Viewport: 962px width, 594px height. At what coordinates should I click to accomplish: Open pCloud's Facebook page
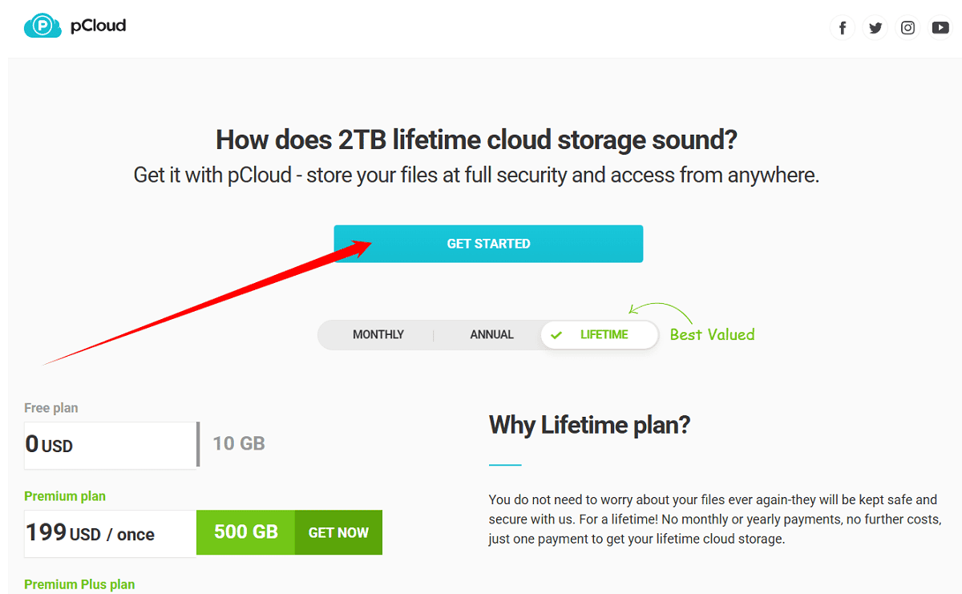(x=843, y=26)
